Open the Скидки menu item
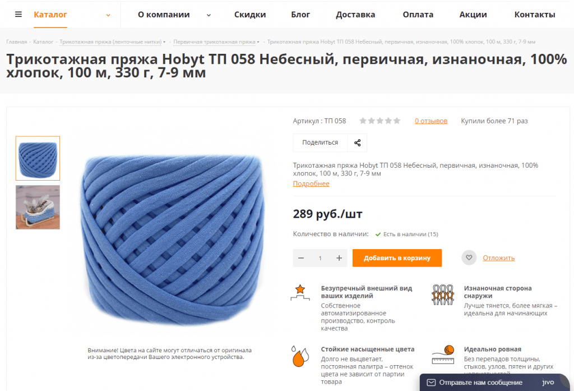This screenshot has width=574, height=391. (x=250, y=15)
